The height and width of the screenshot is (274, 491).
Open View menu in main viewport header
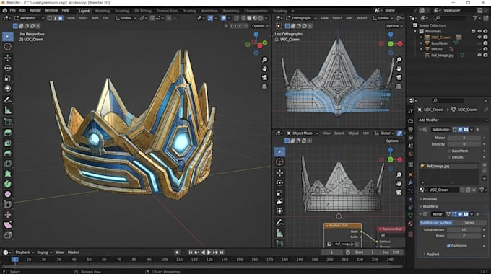pos(71,18)
